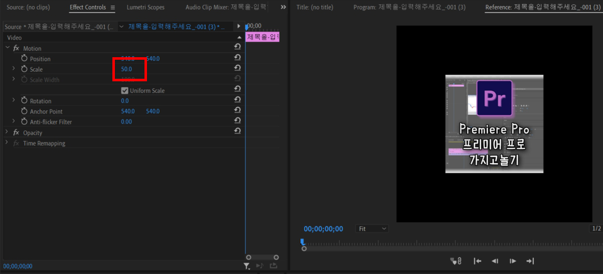The width and height of the screenshot is (603, 274).
Task: Toggle the timeline view play arrow icon
Action: (239, 26)
